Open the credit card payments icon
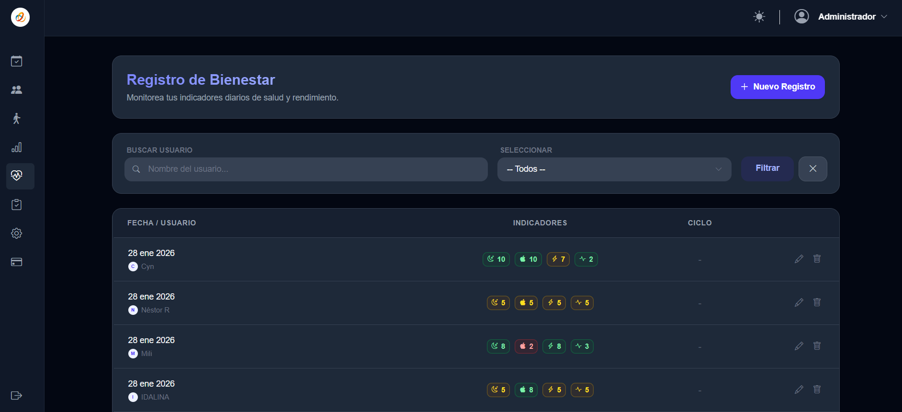Image resolution: width=902 pixels, height=412 pixels. click(x=17, y=262)
